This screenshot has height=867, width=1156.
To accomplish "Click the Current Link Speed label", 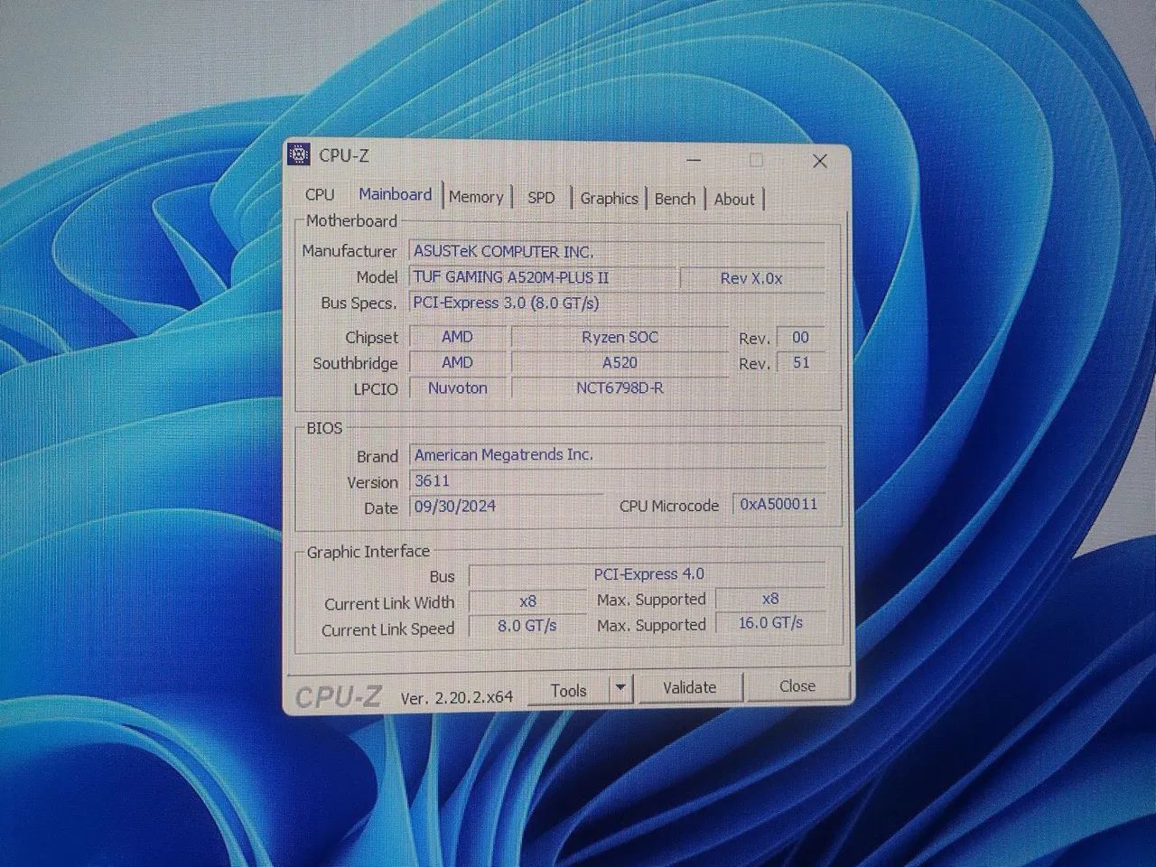I will tap(387, 629).
